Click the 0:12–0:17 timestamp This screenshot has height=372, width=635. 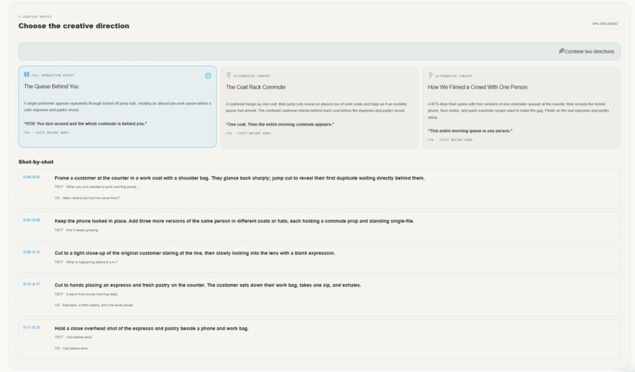tap(32, 284)
